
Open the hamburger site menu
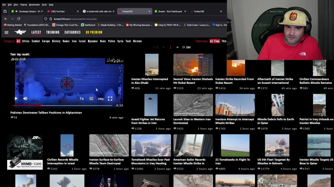pos(7,32)
